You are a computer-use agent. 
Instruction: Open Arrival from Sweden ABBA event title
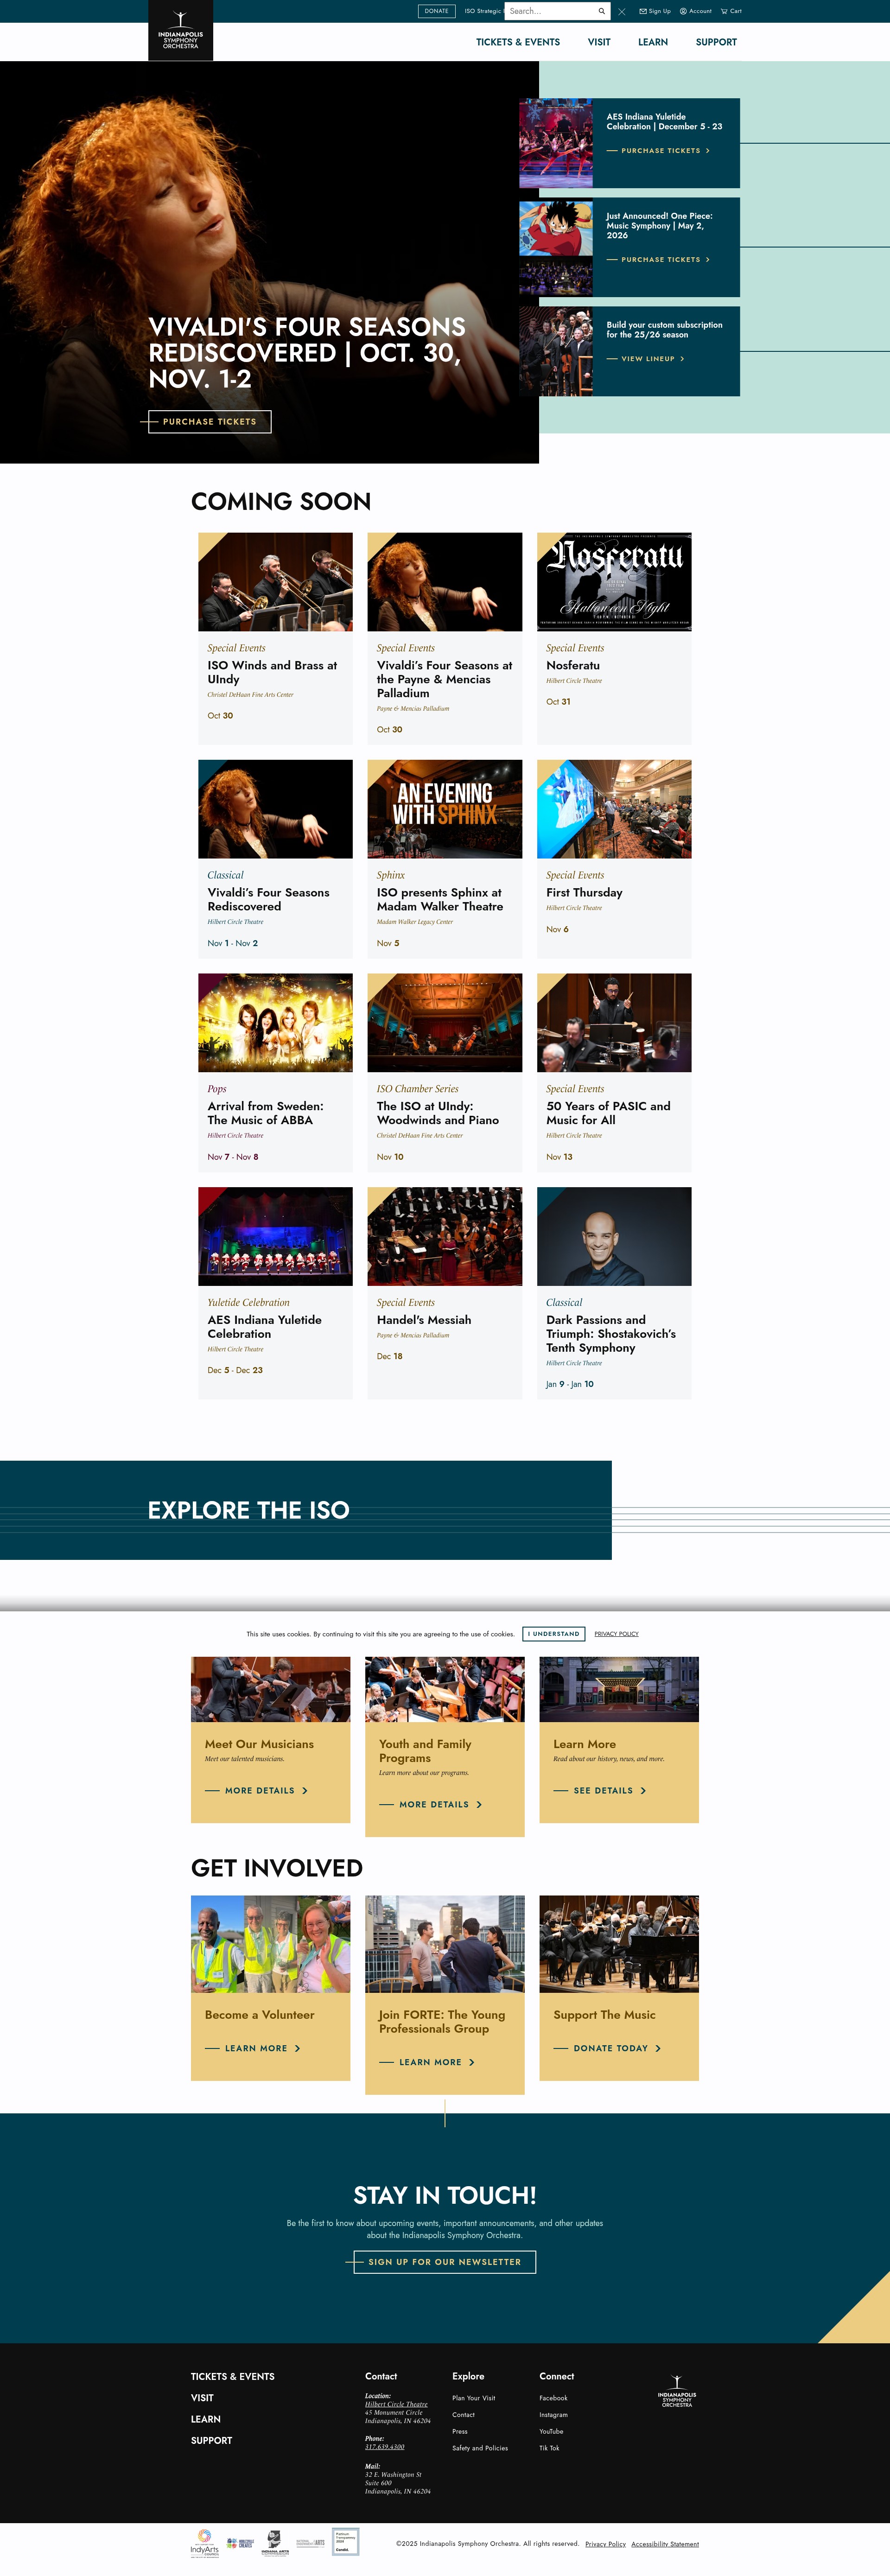click(x=265, y=1113)
